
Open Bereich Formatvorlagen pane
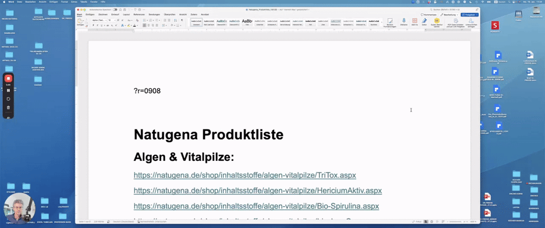pyautogui.click(x=390, y=23)
